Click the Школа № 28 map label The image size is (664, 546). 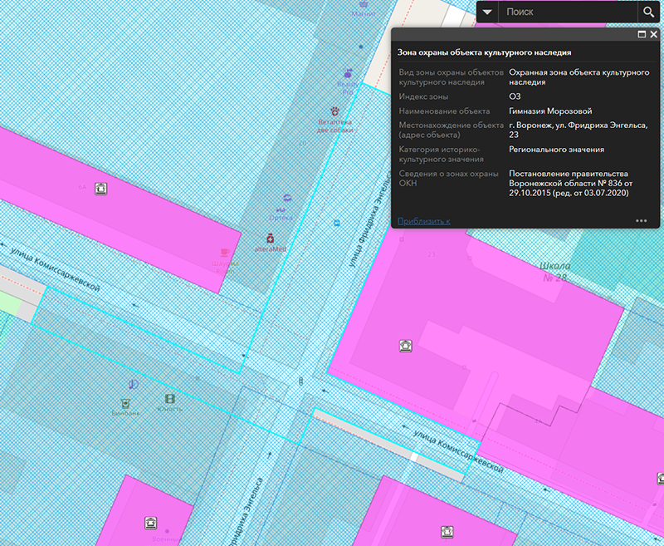click(x=554, y=269)
